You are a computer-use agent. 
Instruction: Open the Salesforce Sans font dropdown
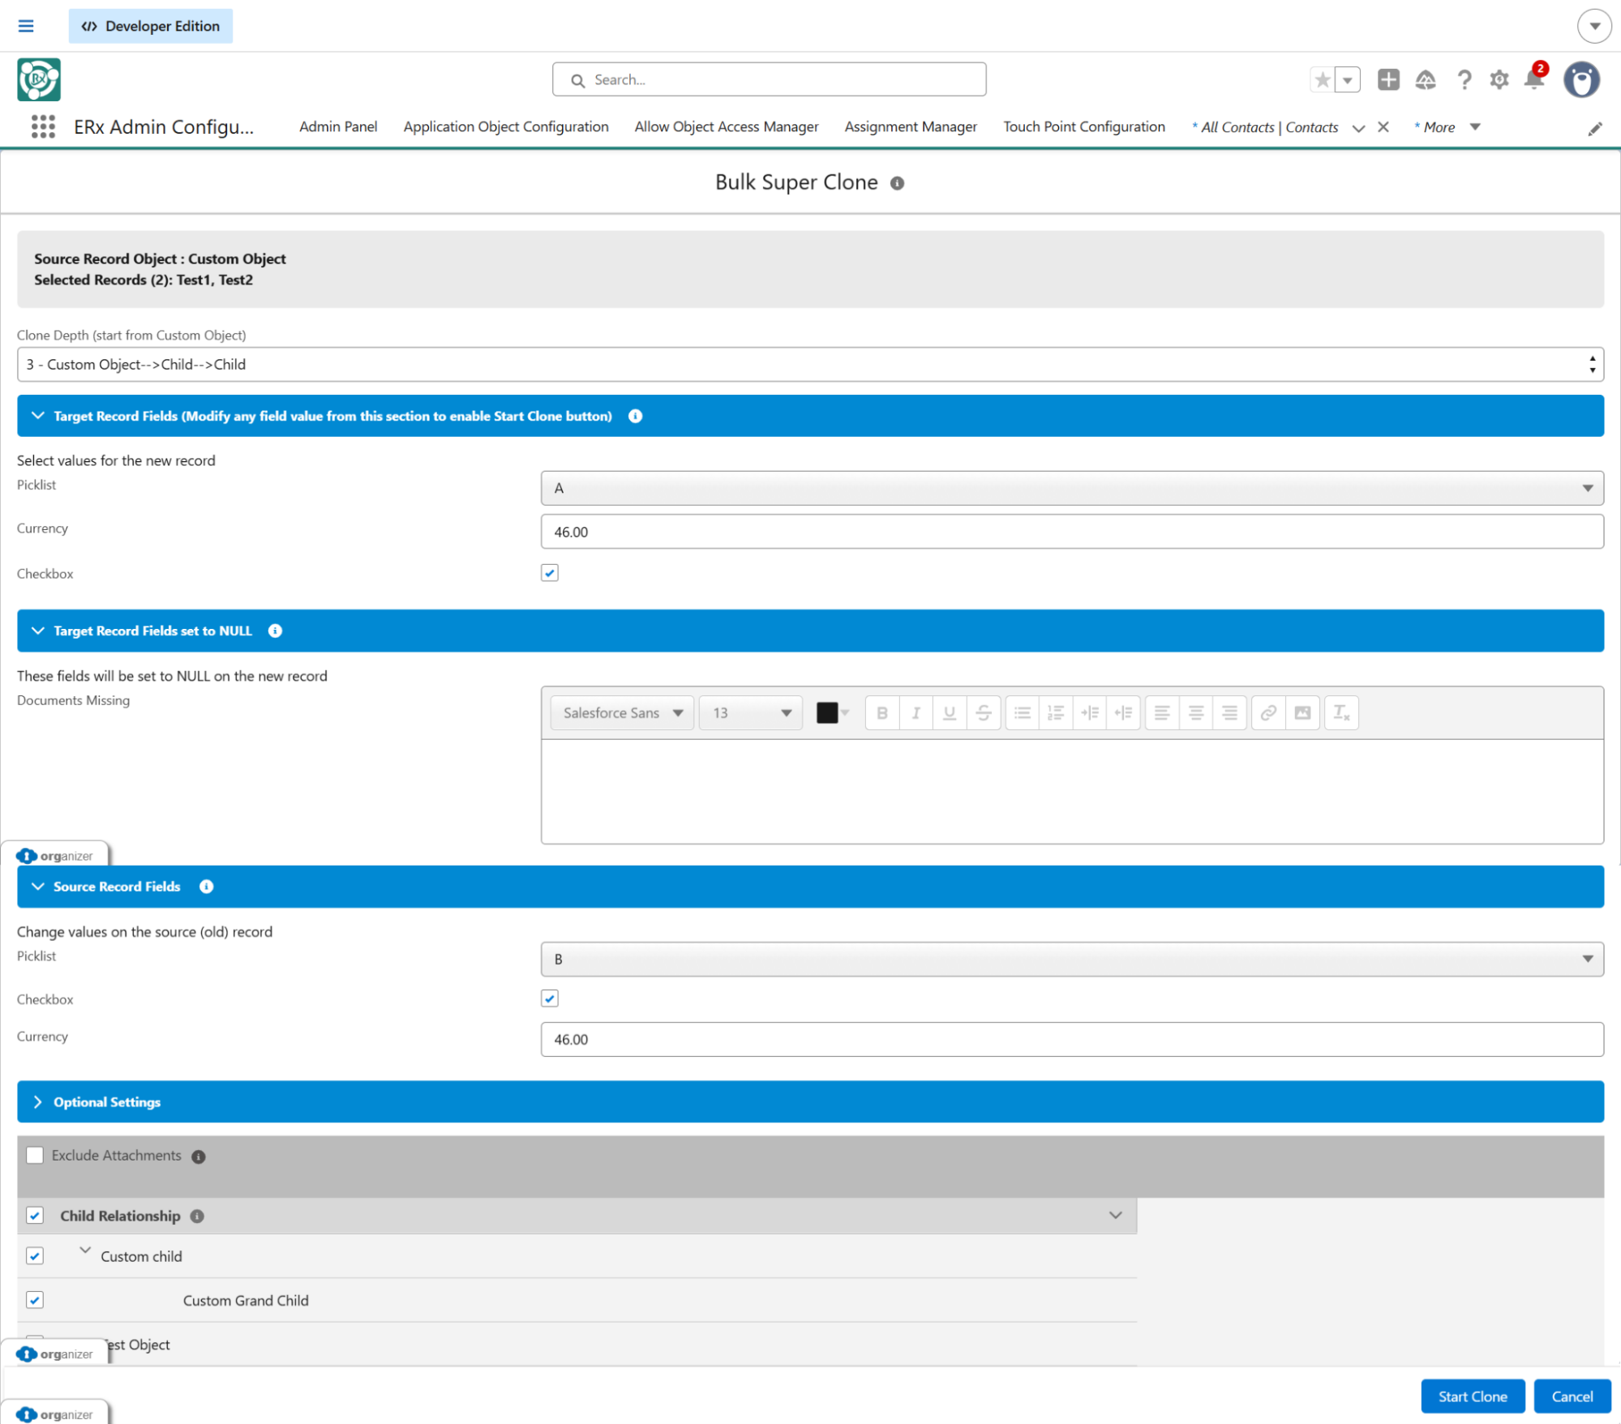(622, 712)
